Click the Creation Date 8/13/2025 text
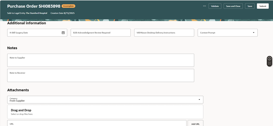 [x=62, y=13]
